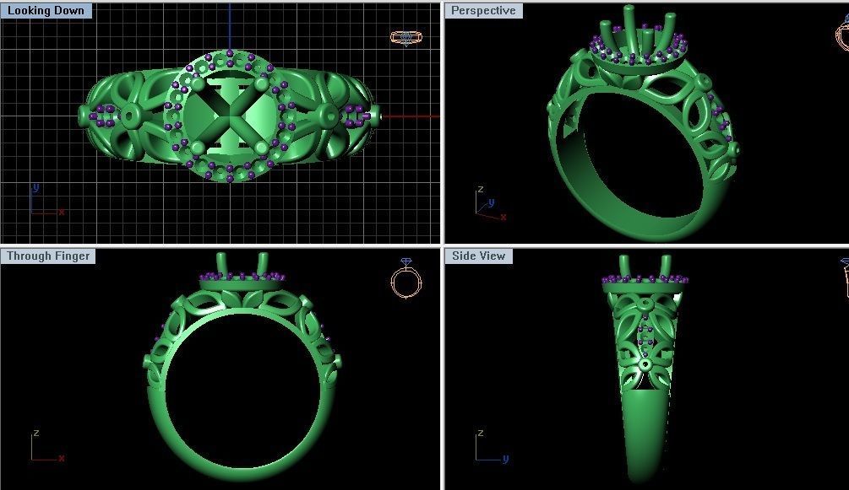Screen dimensions: 849x490
Task: Select the Looking Down viewport title
Action: (46, 10)
